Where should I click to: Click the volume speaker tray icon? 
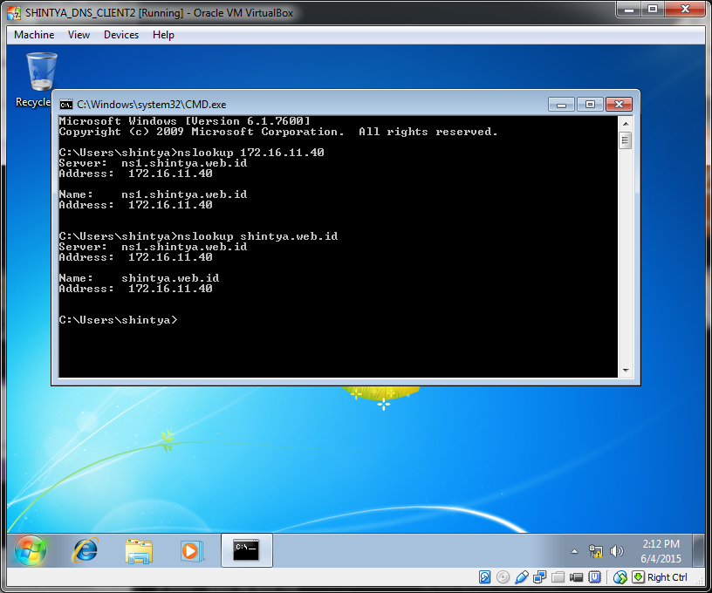(616, 551)
